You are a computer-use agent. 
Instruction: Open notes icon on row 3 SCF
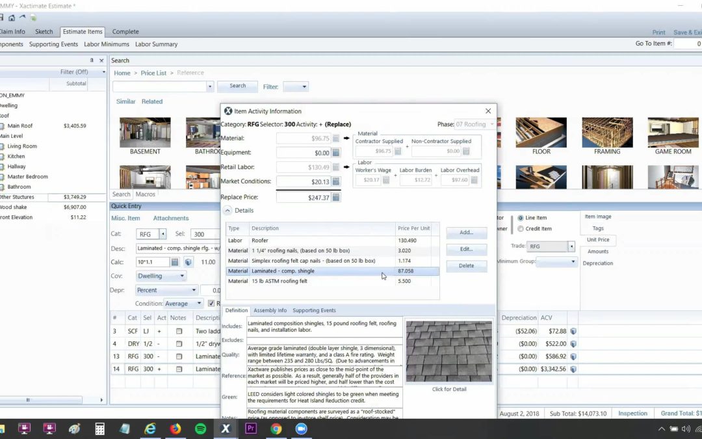179,331
